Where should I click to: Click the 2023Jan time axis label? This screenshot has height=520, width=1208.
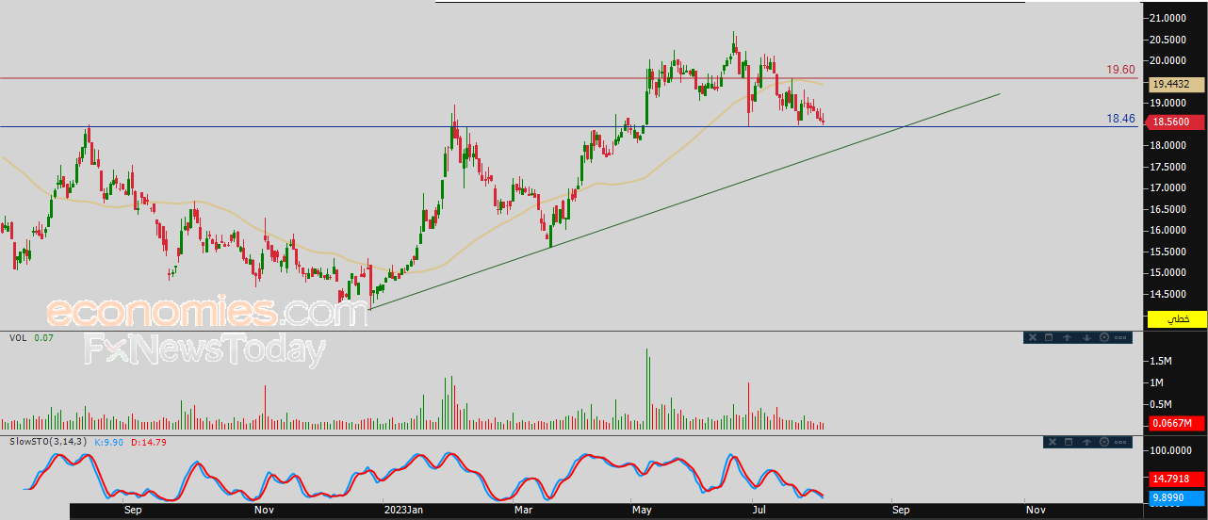point(402,511)
